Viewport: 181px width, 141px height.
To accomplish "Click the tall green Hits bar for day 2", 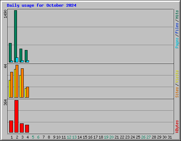I will (16, 36).
